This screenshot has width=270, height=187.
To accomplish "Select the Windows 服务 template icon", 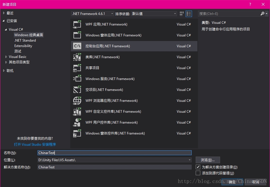I will coord(77,79).
